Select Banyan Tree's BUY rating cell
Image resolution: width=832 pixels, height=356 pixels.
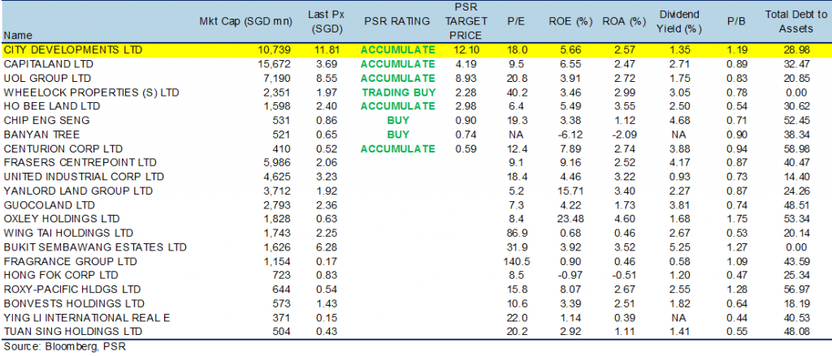pos(398,135)
